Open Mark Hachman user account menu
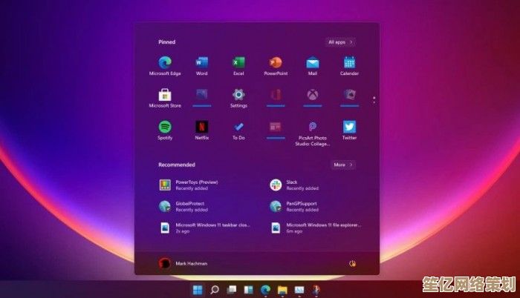 [183, 263]
